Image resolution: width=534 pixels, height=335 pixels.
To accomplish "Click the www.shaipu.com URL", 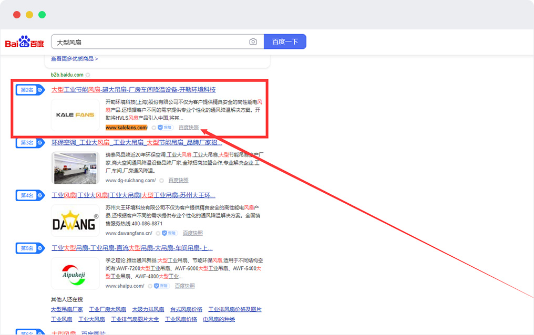I will coord(125,286).
